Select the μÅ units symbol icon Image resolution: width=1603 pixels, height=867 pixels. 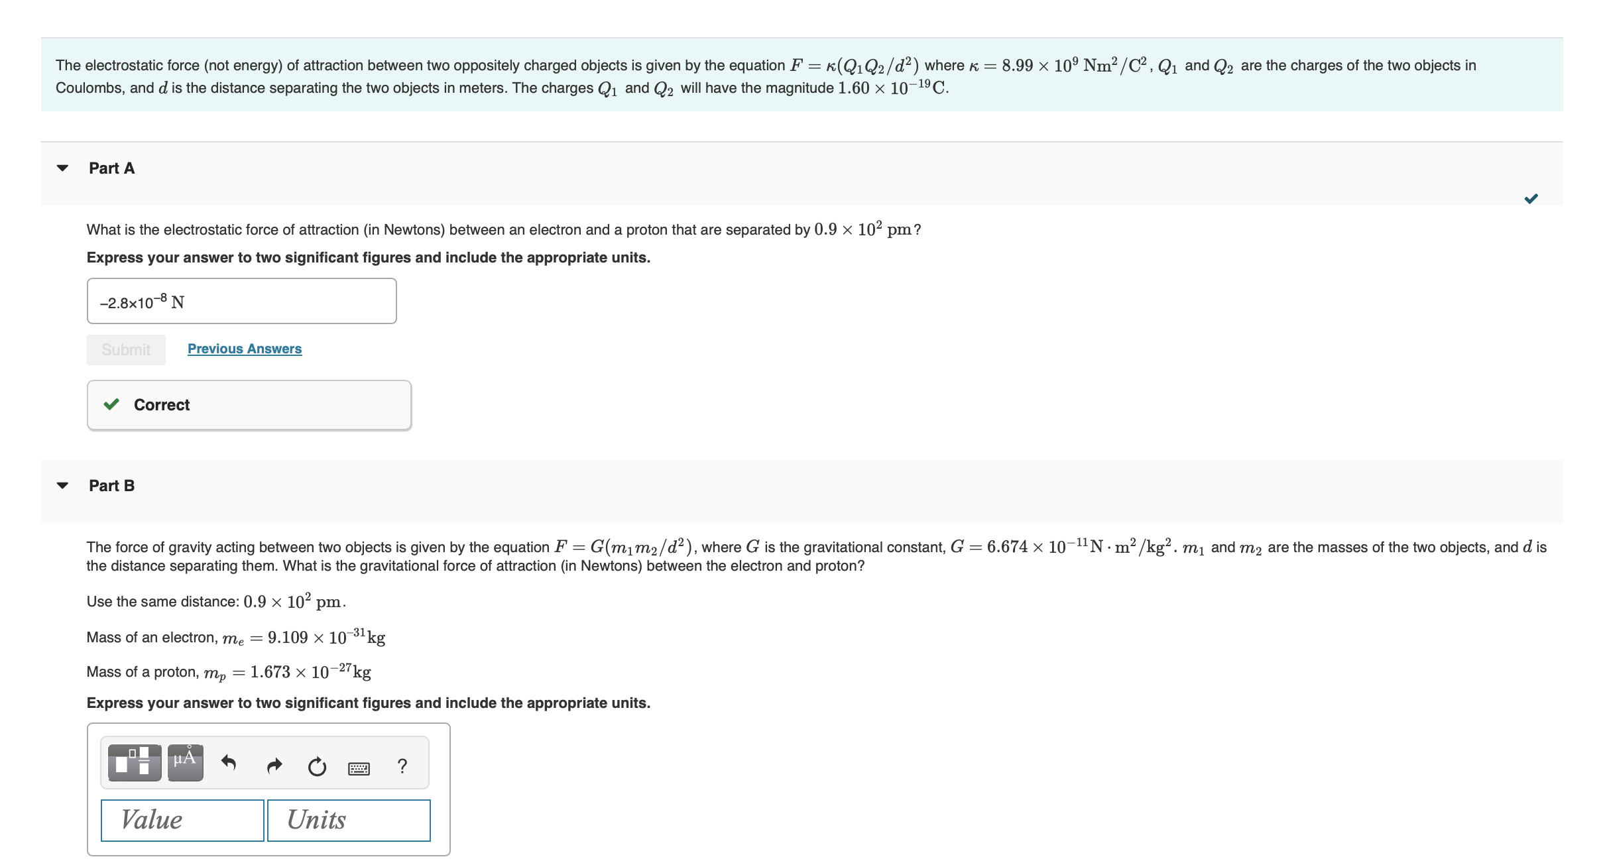184,762
